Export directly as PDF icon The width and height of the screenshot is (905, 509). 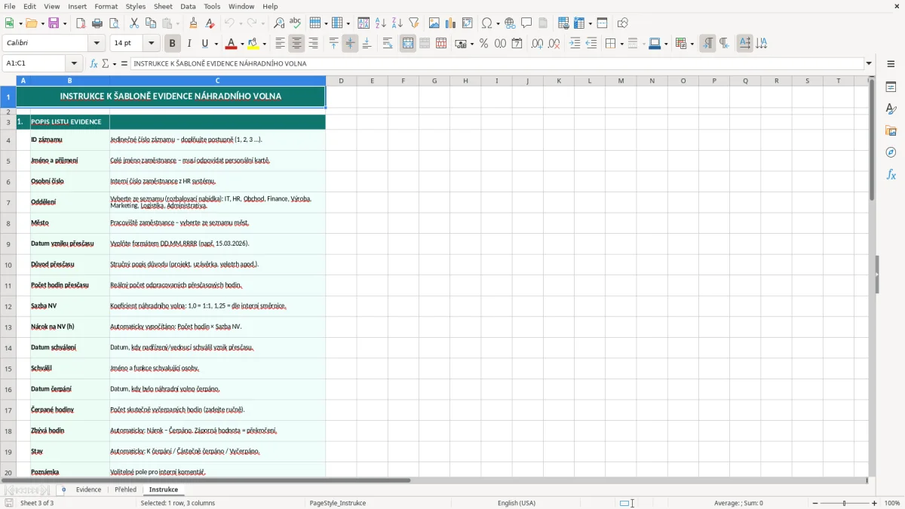81,23
